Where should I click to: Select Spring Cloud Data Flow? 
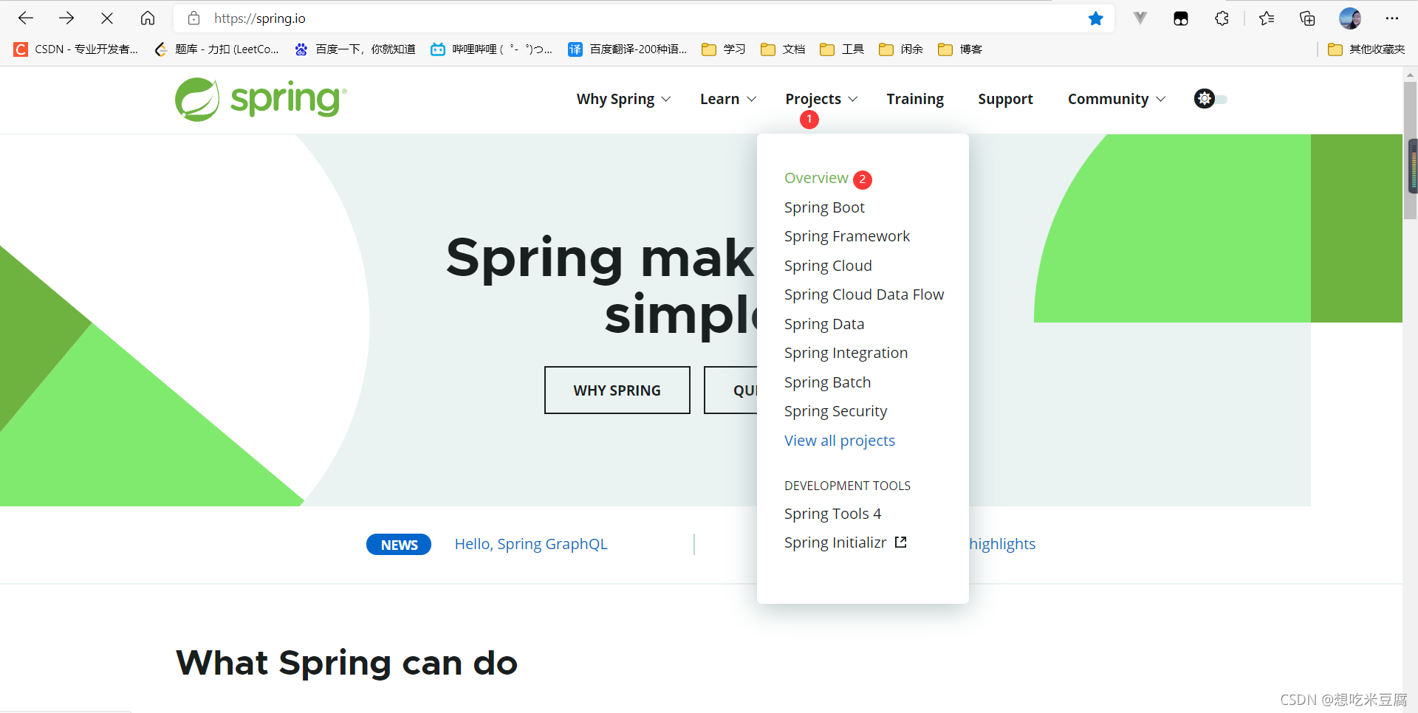point(864,294)
